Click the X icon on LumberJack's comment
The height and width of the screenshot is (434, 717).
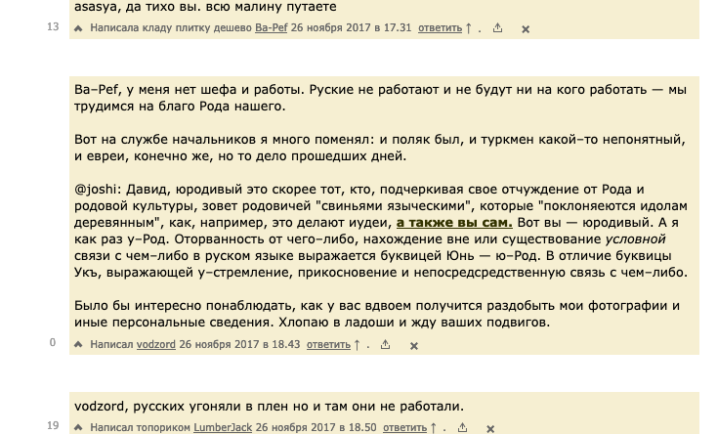pyautogui.click(x=490, y=428)
